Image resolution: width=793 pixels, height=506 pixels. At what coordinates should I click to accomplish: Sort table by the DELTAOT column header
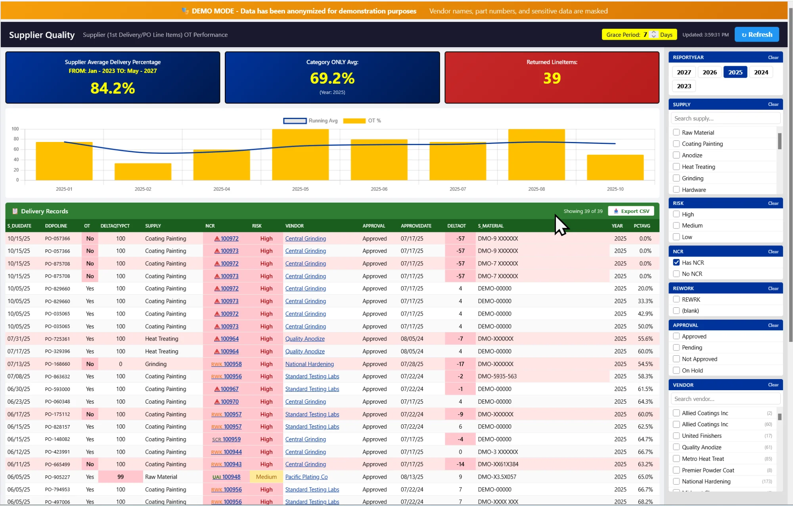pyautogui.click(x=456, y=226)
